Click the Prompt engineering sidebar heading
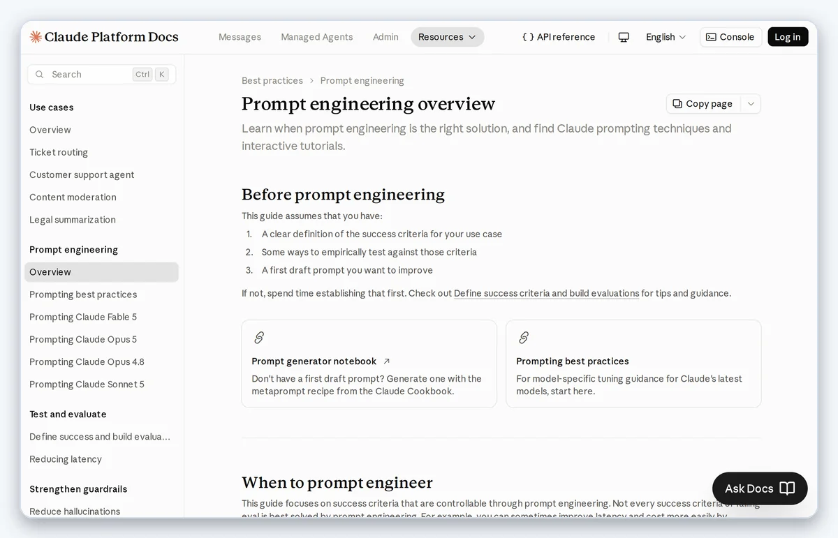Viewport: 838px width, 538px height. 73,250
